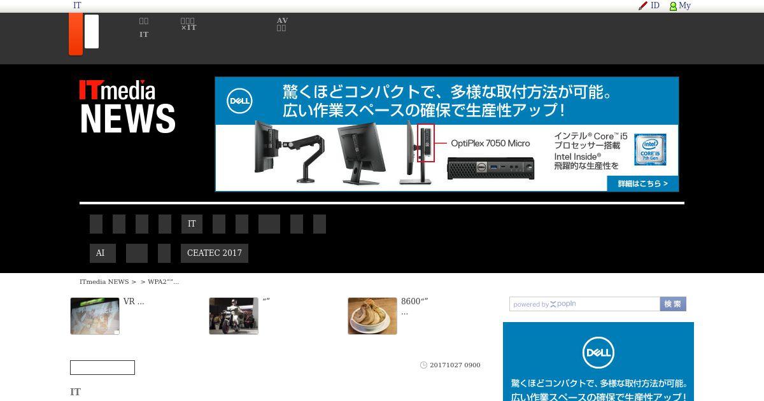The height and width of the screenshot is (401, 764).
Task: Open the My link at top right
Action: coord(684,6)
